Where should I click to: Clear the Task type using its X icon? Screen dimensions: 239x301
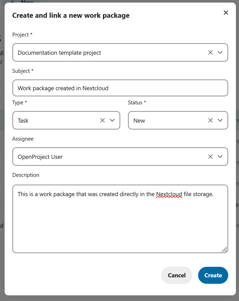(102, 120)
